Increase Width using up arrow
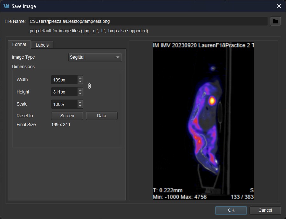This screenshot has height=219, width=286. click(80, 78)
